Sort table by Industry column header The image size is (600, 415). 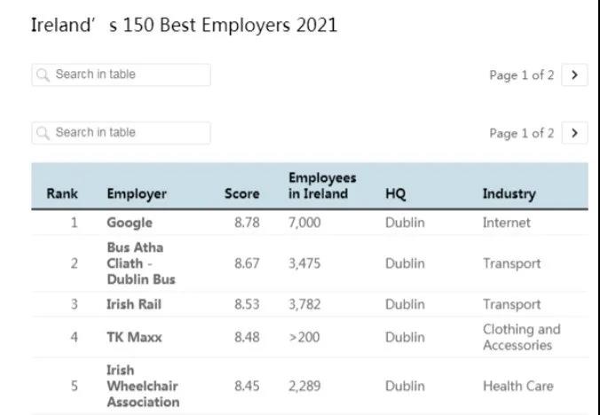click(509, 193)
